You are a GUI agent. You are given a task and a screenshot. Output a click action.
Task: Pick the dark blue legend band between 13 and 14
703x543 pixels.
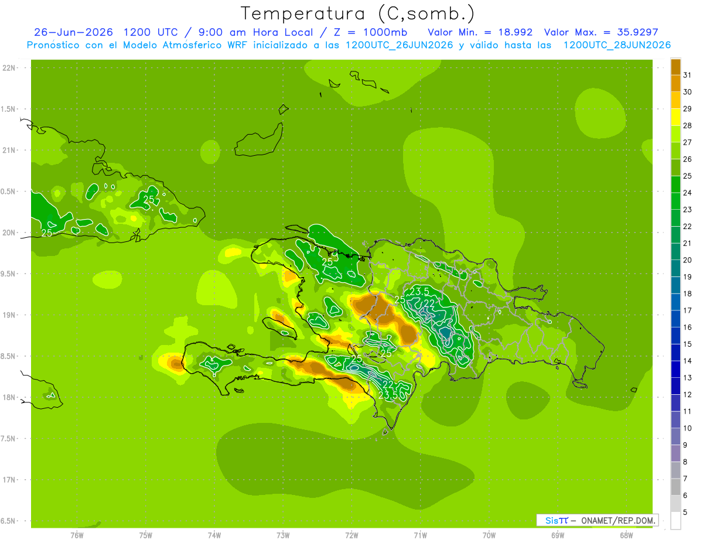click(x=675, y=369)
